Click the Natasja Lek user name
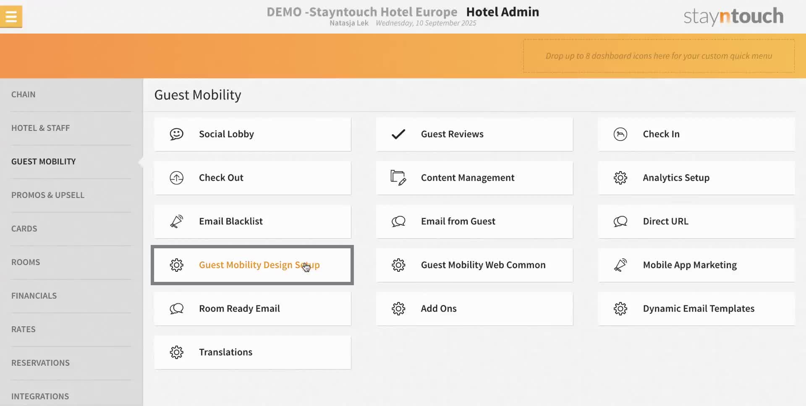Screen dimensions: 806x406 (x=349, y=23)
